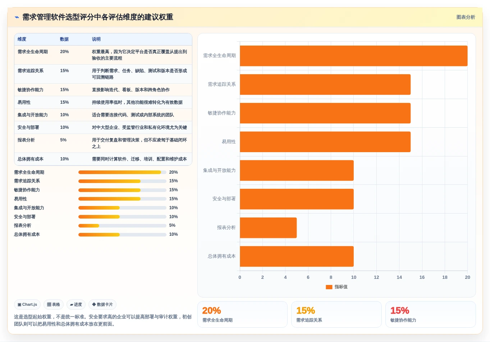Click description starting with 持续使用率低时
This screenshot has width=490, height=342.
[137, 102]
